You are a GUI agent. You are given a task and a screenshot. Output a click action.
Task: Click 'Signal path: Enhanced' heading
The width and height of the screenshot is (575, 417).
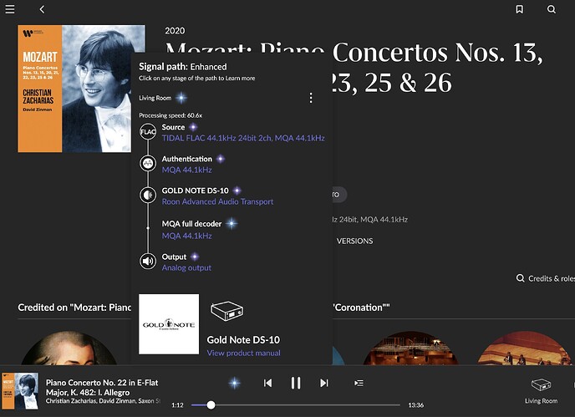click(x=183, y=67)
